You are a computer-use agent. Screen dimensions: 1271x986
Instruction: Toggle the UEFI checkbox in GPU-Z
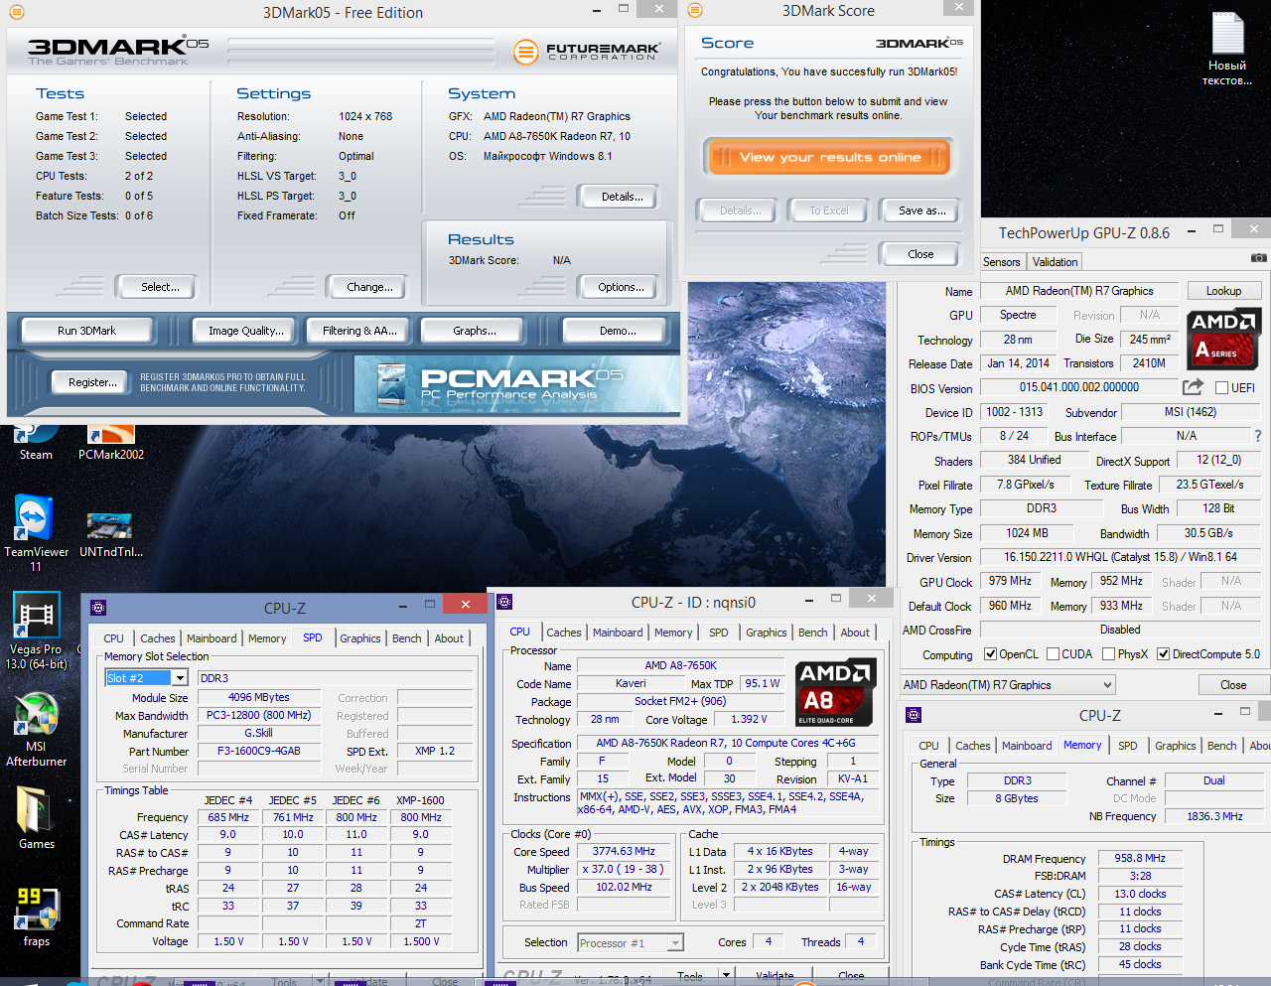[1221, 387]
